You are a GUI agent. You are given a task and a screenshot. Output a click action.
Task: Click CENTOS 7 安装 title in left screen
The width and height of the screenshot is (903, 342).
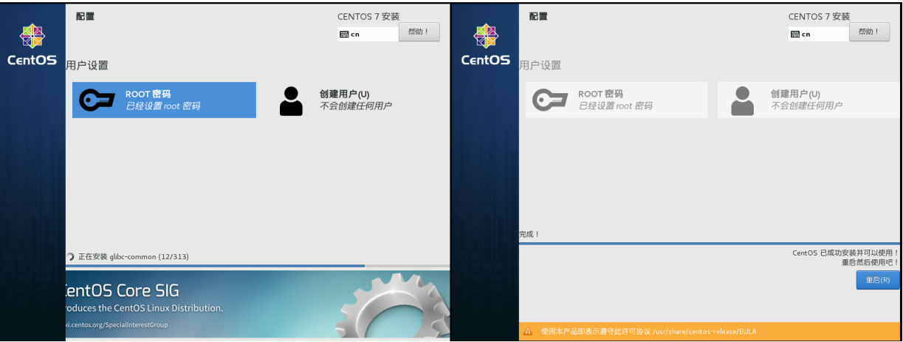pyautogui.click(x=368, y=16)
